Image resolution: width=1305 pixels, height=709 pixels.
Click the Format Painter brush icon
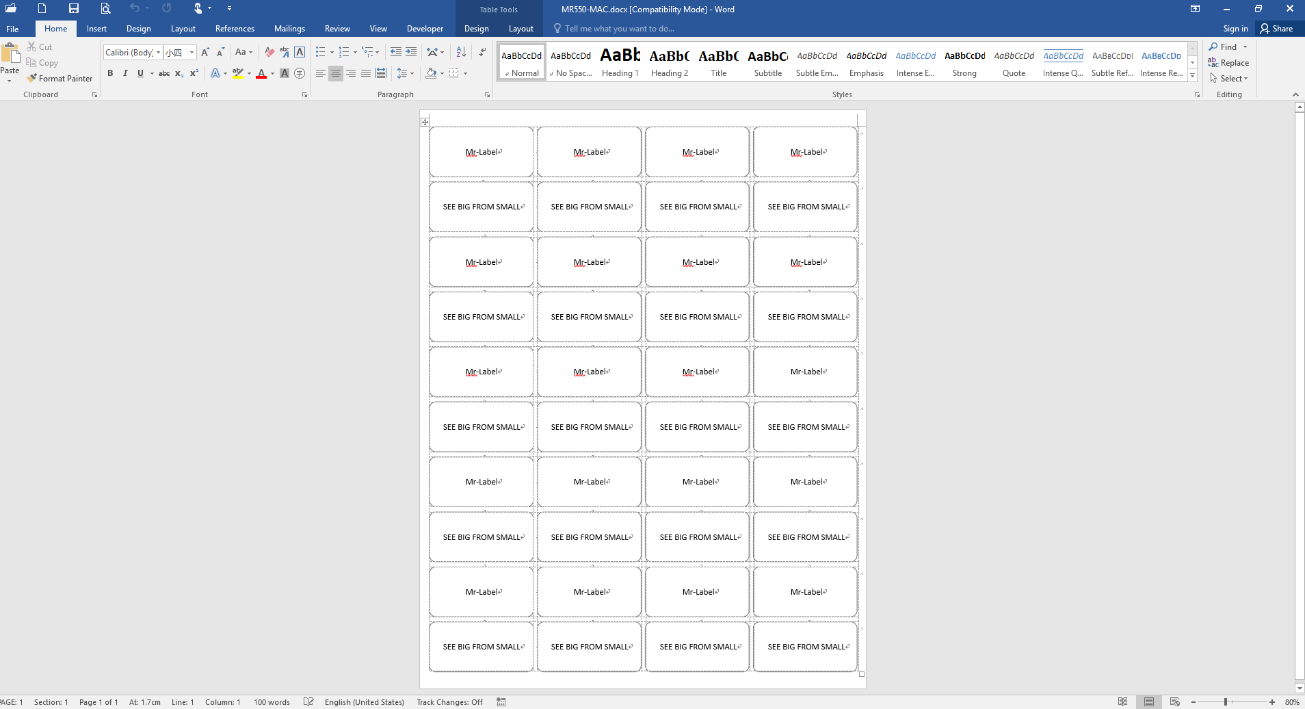pyautogui.click(x=31, y=79)
